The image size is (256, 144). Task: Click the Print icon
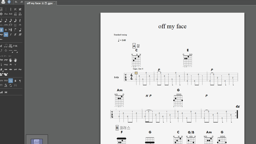(3, 2)
